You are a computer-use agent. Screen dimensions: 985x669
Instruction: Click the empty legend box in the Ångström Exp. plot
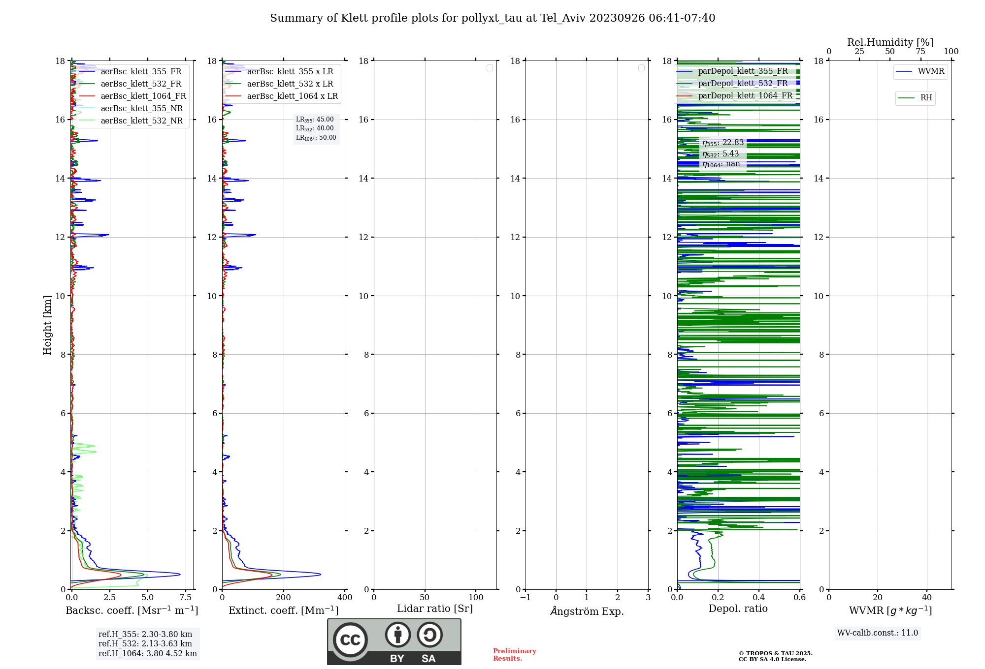pyautogui.click(x=641, y=68)
